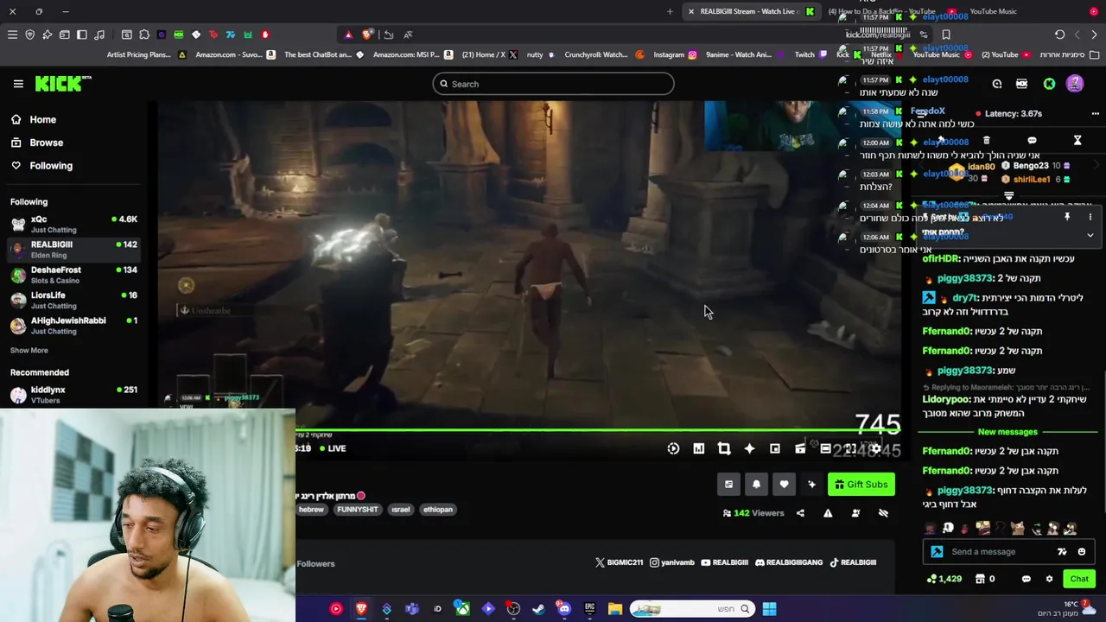
Task: Open chat settings gear icon
Action: pos(1049,579)
